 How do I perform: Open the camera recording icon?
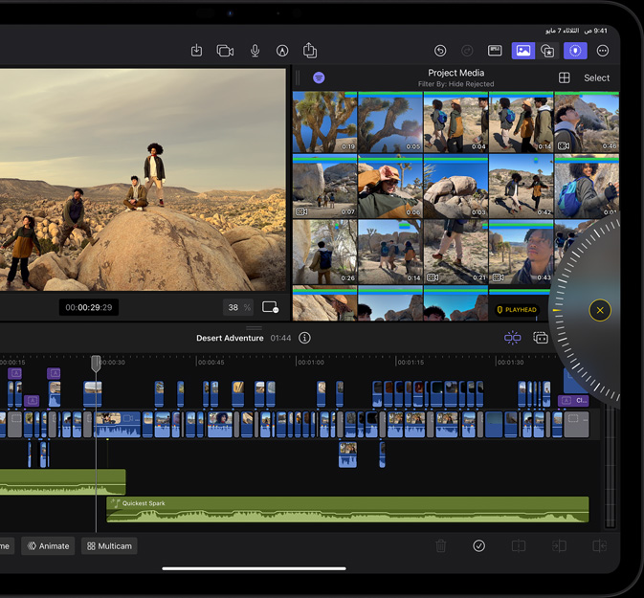pos(225,51)
